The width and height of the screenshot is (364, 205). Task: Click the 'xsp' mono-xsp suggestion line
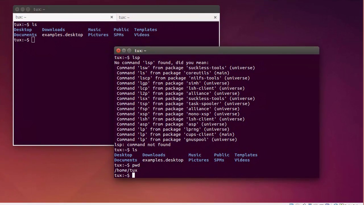pos(178,114)
